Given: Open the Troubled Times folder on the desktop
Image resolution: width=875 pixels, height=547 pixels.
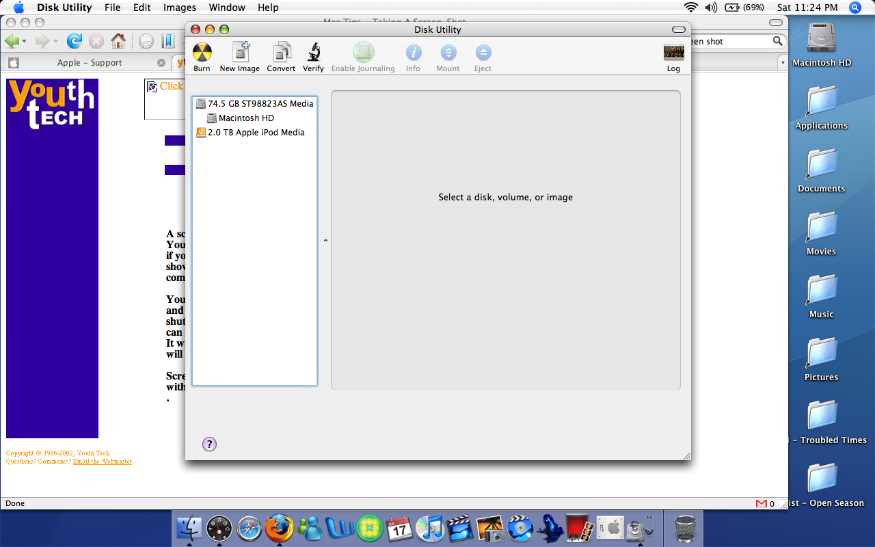Looking at the screenshot, I should coord(822,416).
